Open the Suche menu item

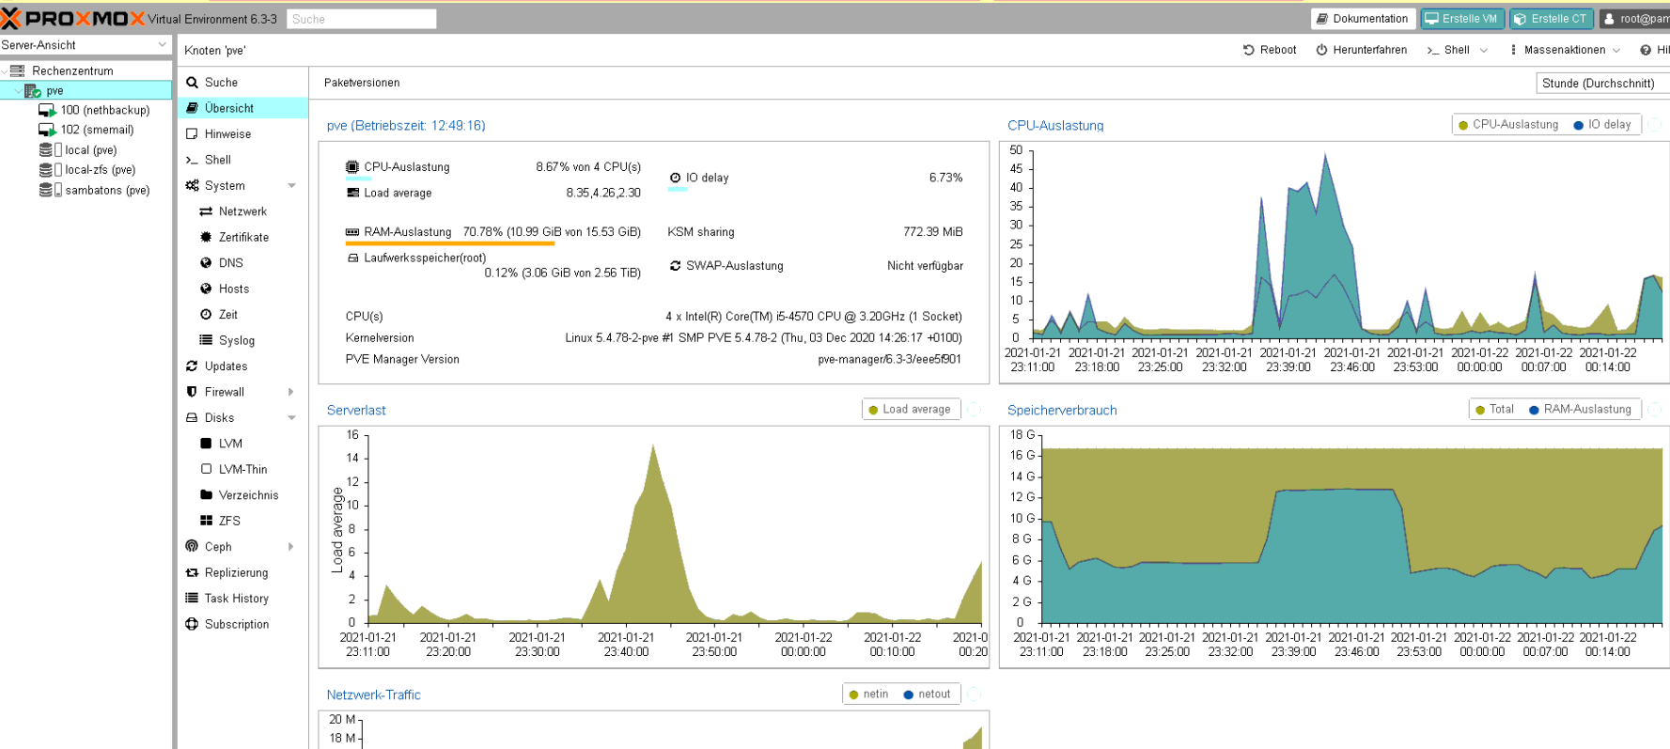point(243,83)
